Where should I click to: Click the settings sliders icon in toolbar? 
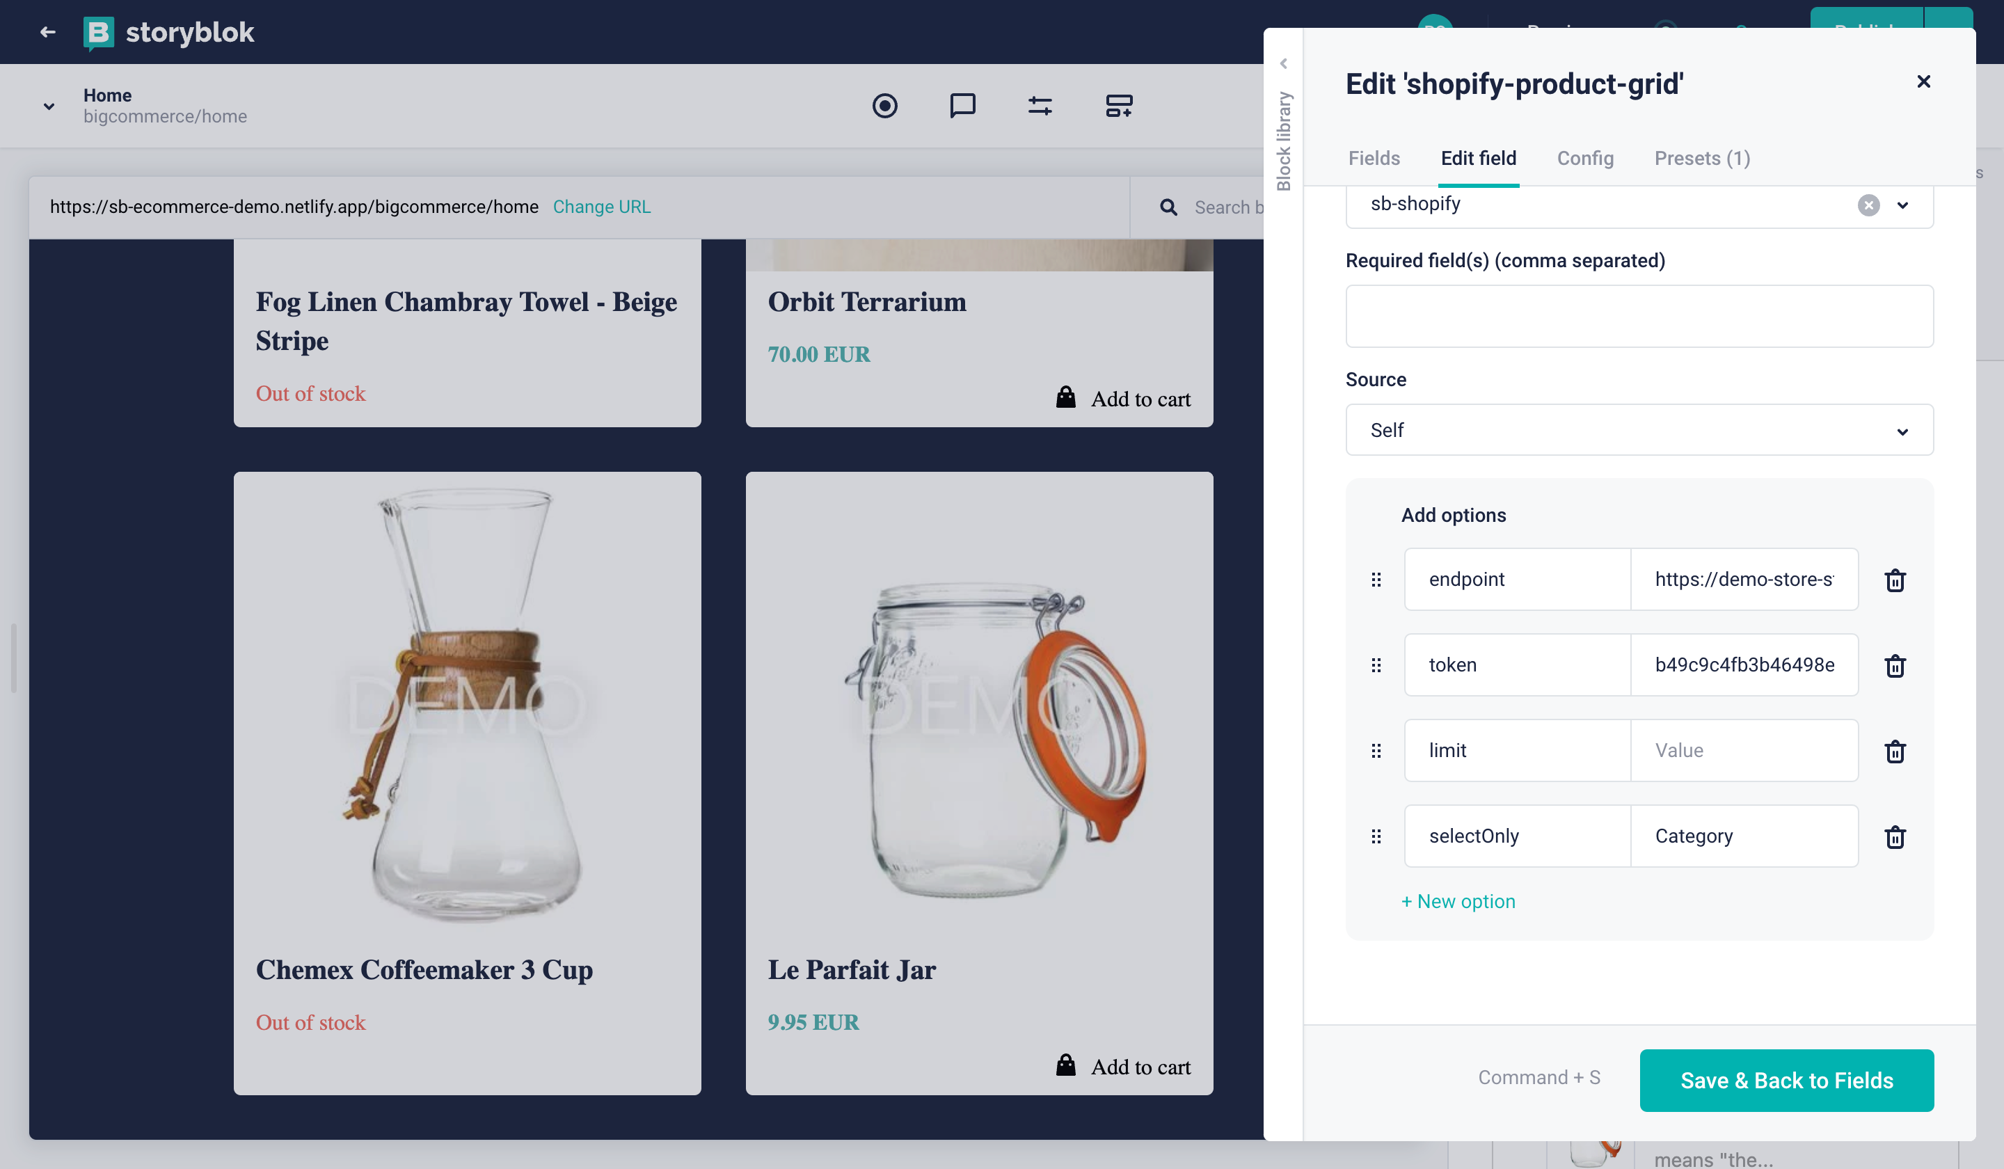click(x=1040, y=106)
